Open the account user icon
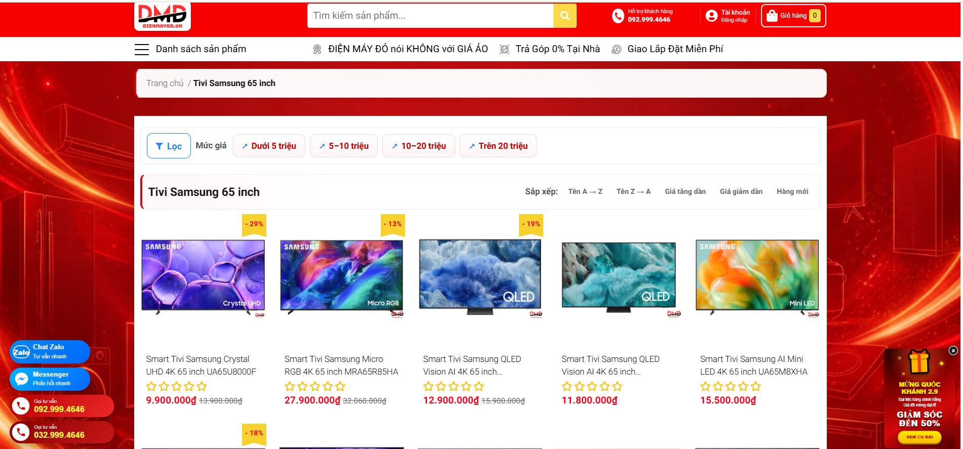 pos(711,16)
